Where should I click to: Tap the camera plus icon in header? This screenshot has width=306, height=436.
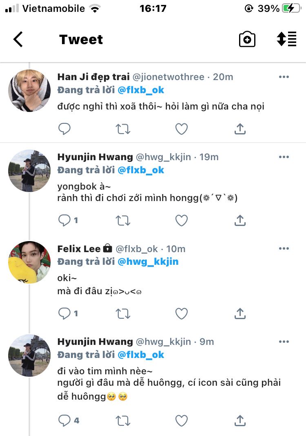click(x=247, y=40)
